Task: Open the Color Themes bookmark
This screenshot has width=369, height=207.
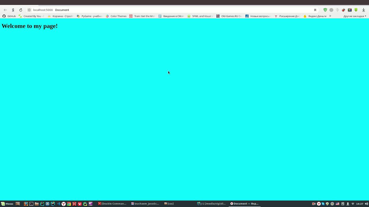Action: tap(116, 16)
